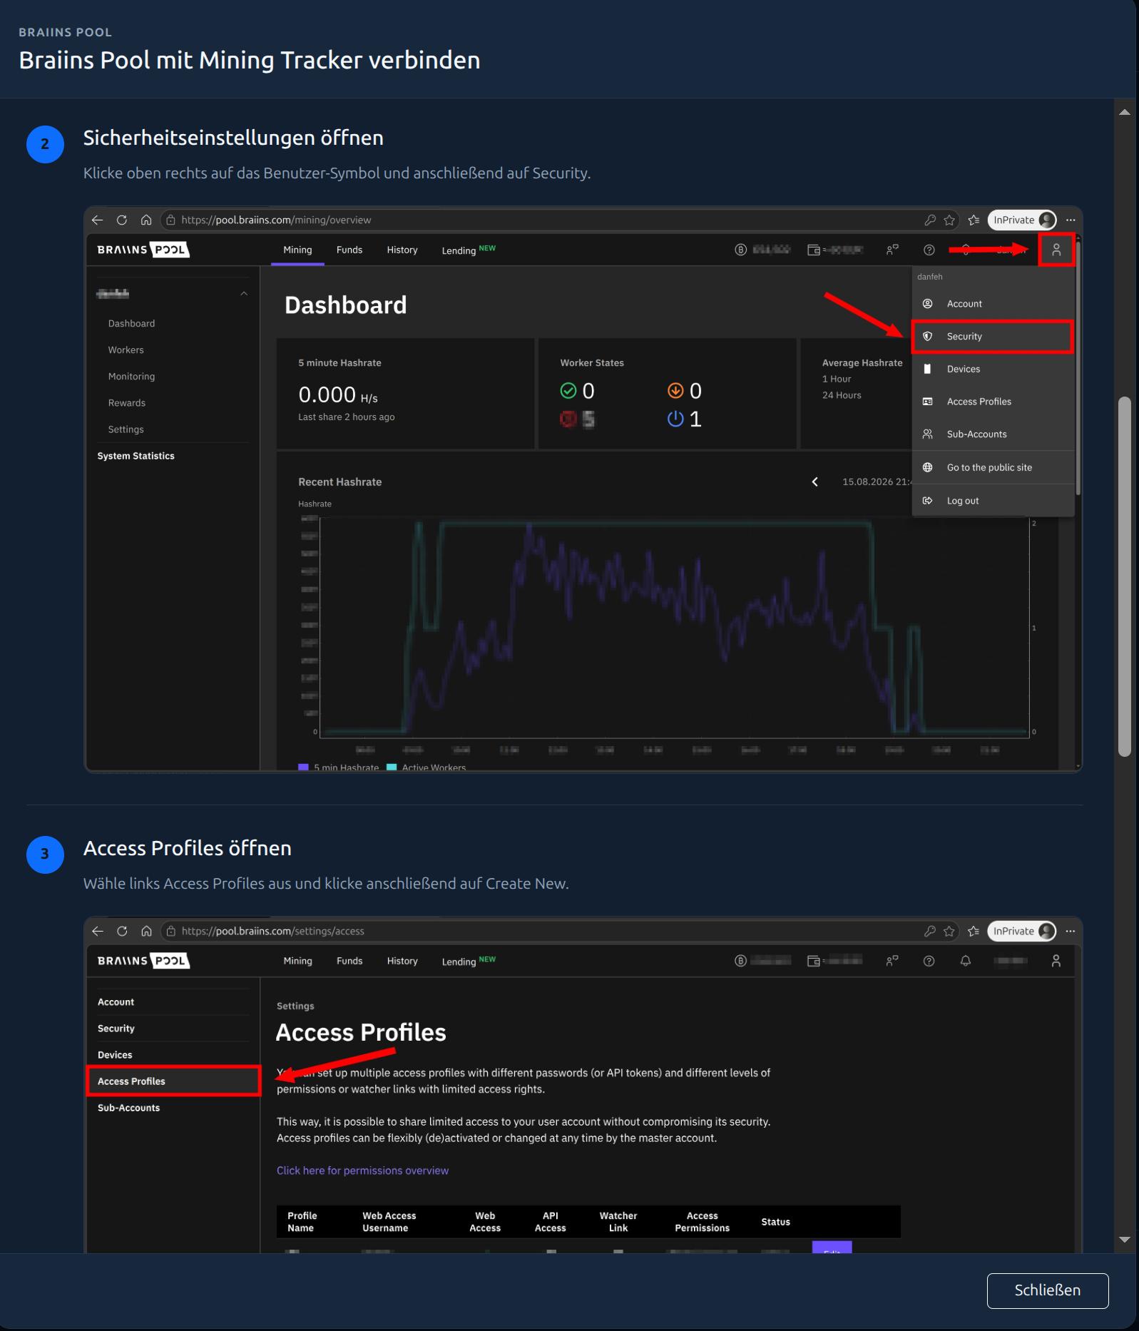Select Funds tab in Access Profiles screenshot
This screenshot has height=1331, width=1139.
(x=349, y=961)
